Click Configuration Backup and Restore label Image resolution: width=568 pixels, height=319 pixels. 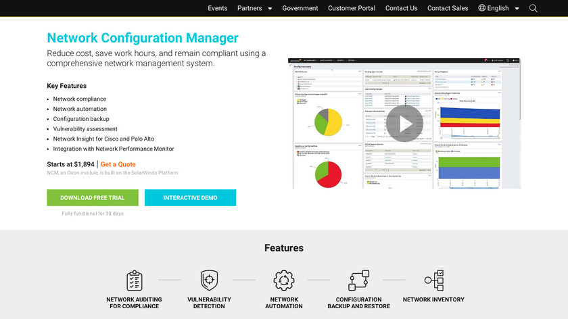click(358, 303)
